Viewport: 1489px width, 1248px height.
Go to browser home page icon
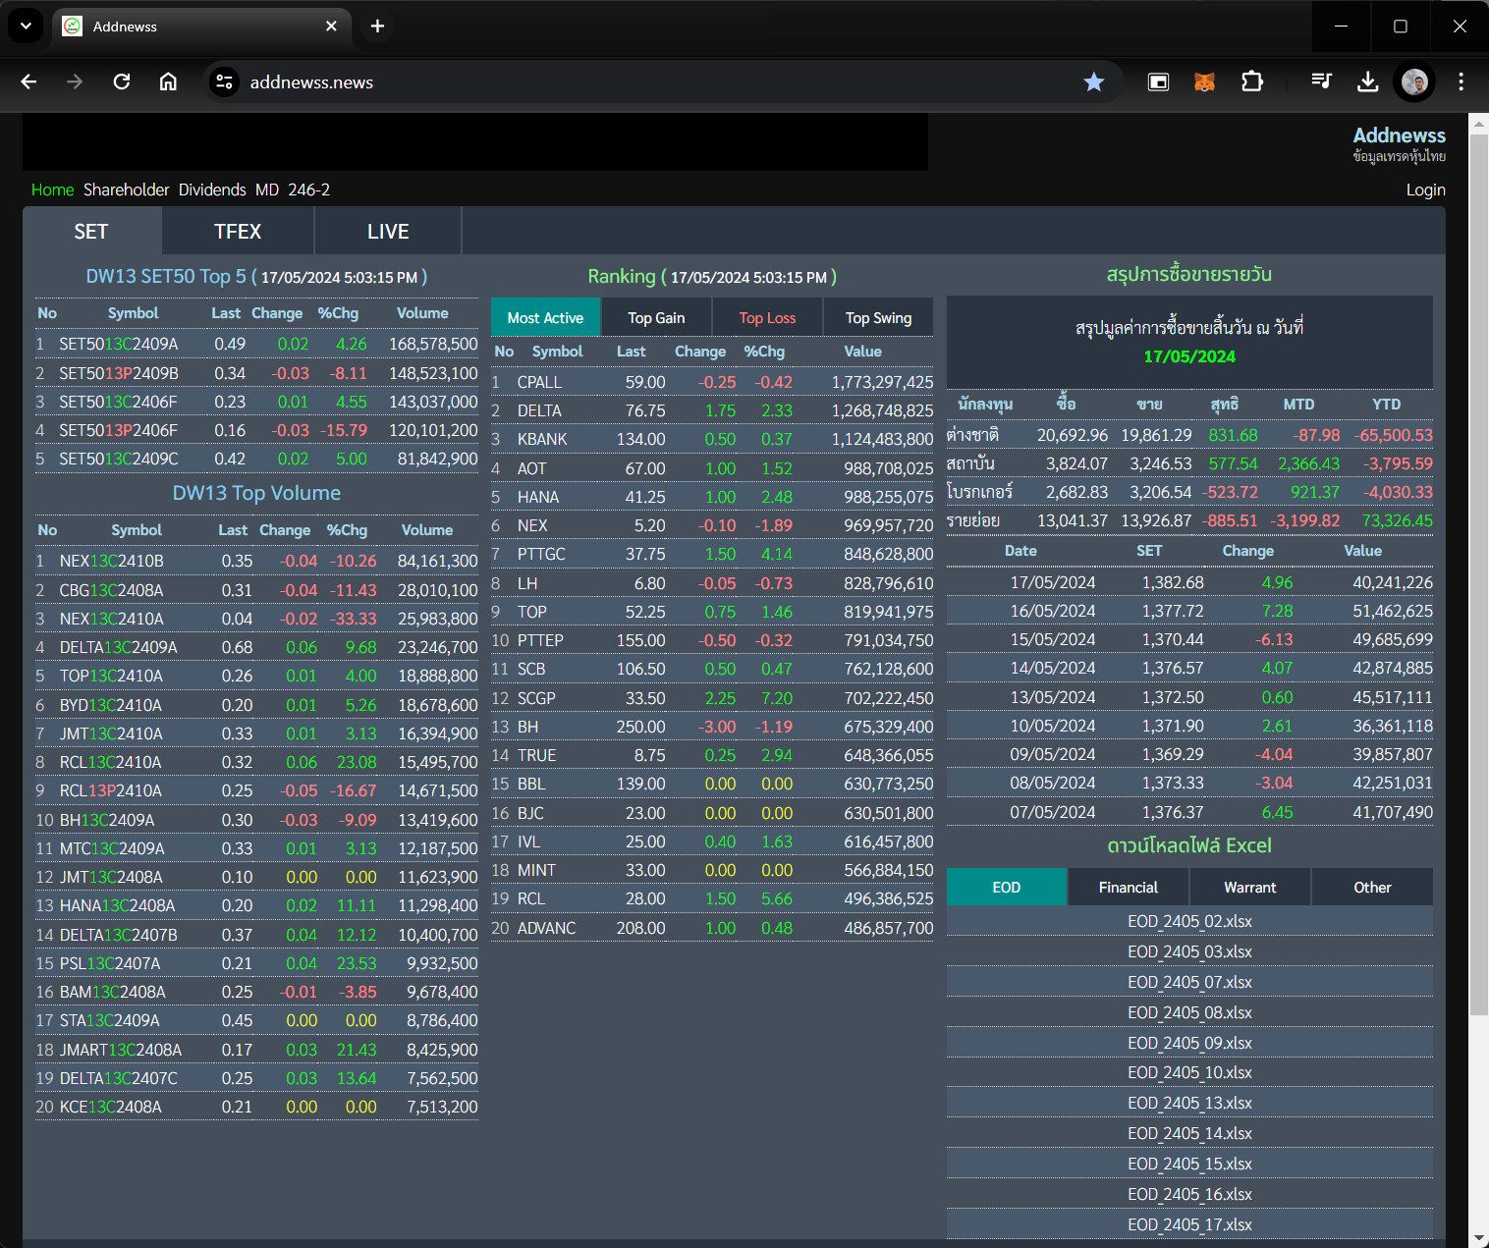[x=168, y=81]
